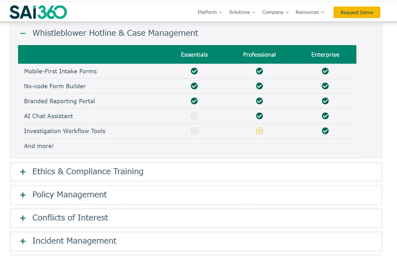Click the Request Demo button
Image resolution: width=397 pixels, height=256 pixels.
pos(357,12)
